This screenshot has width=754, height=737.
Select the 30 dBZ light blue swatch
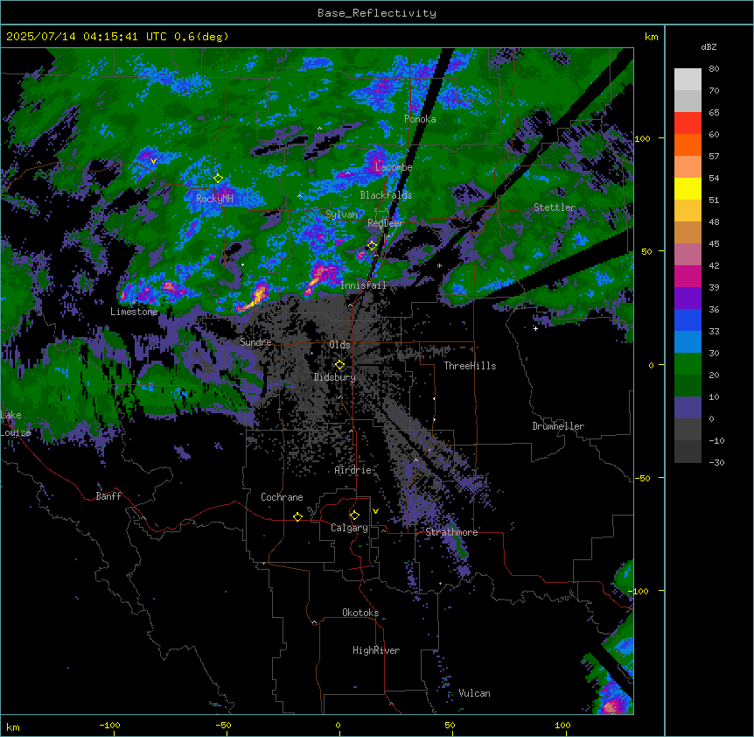pyautogui.click(x=688, y=342)
